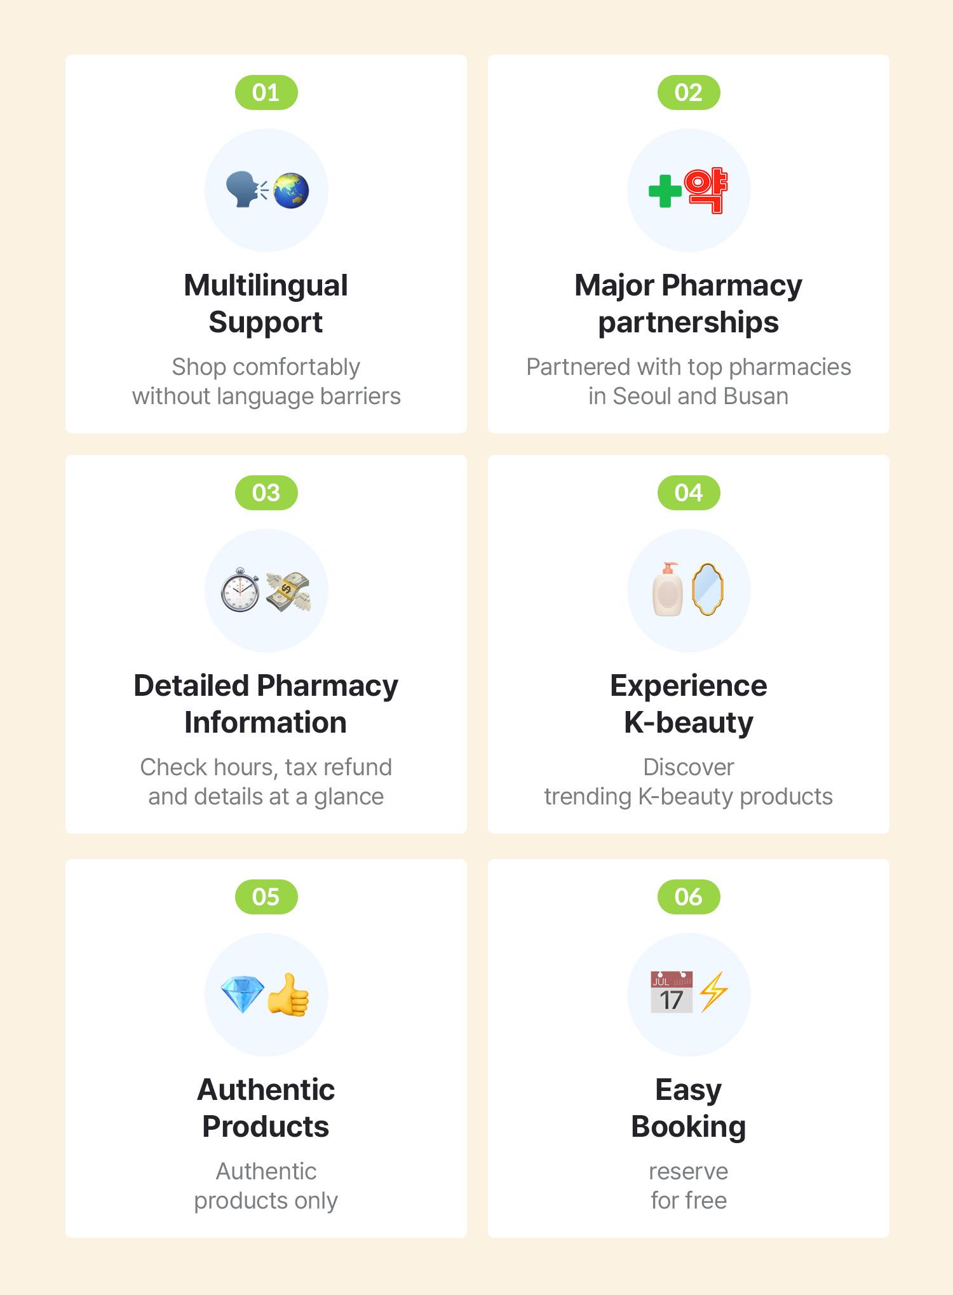This screenshot has height=1295, width=953.
Task: Open the Easy Booking heading
Action: click(688, 1108)
